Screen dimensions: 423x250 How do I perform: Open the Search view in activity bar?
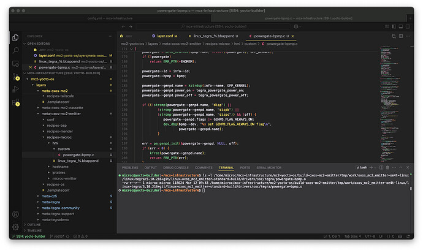tap(16, 50)
